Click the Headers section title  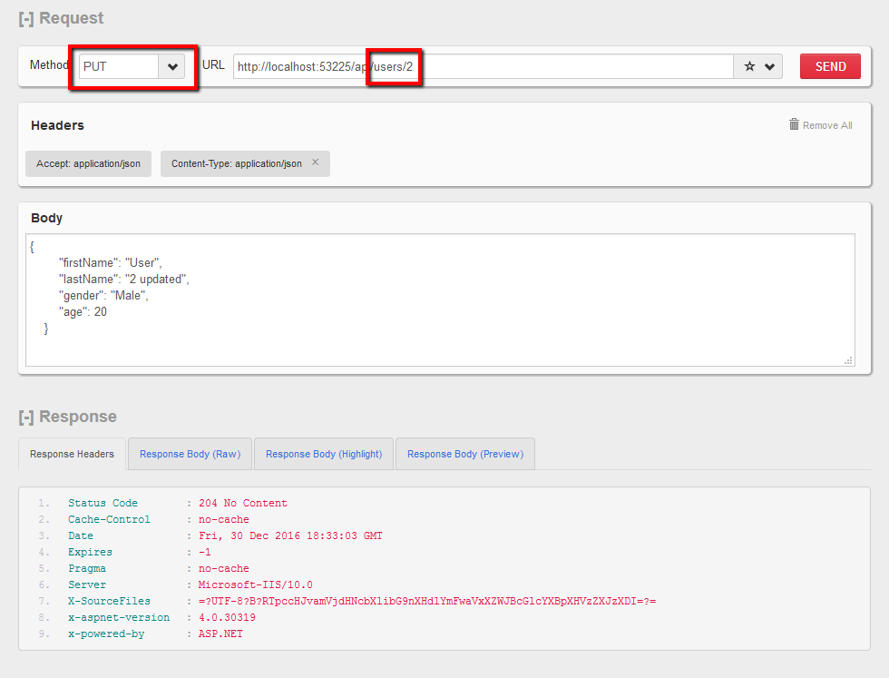pos(57,125)
